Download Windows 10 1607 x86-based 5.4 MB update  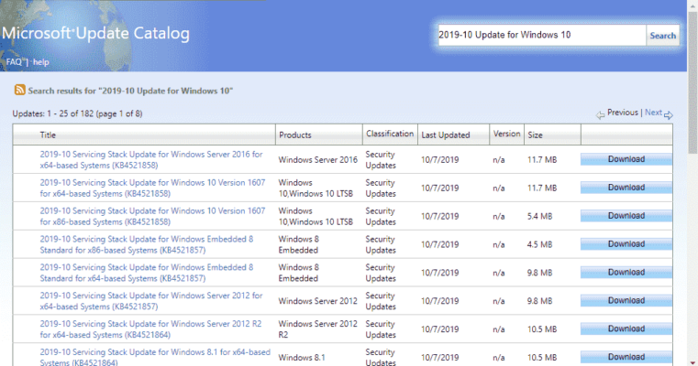tap(626, 215)
